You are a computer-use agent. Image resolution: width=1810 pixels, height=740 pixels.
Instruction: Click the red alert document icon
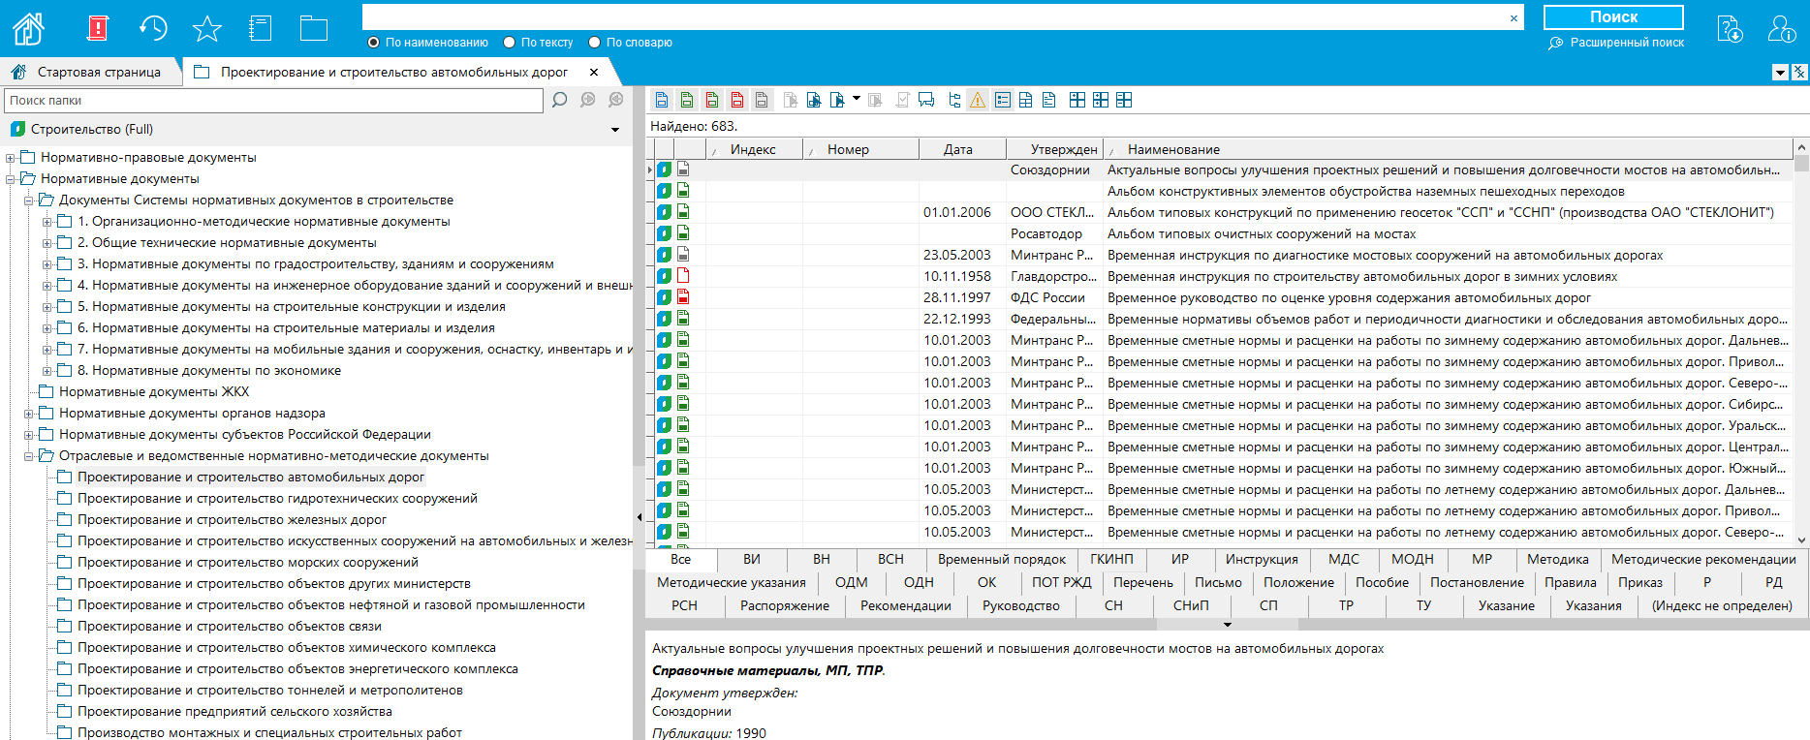point(98,28)
